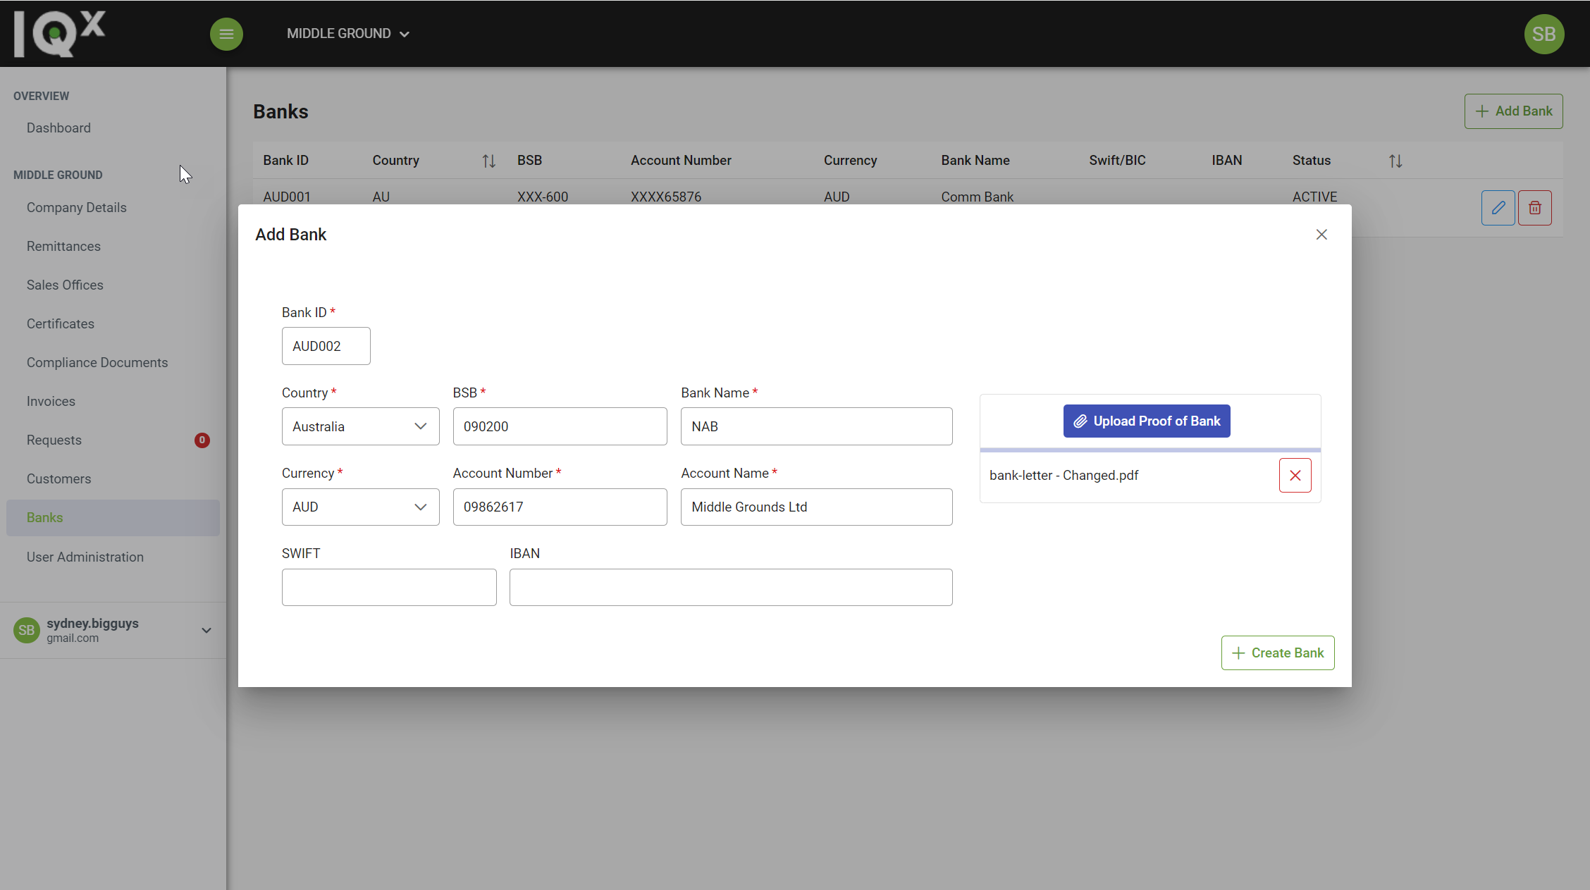Click the Create Bank button
1590x890 pixels.
(1277, 653)
